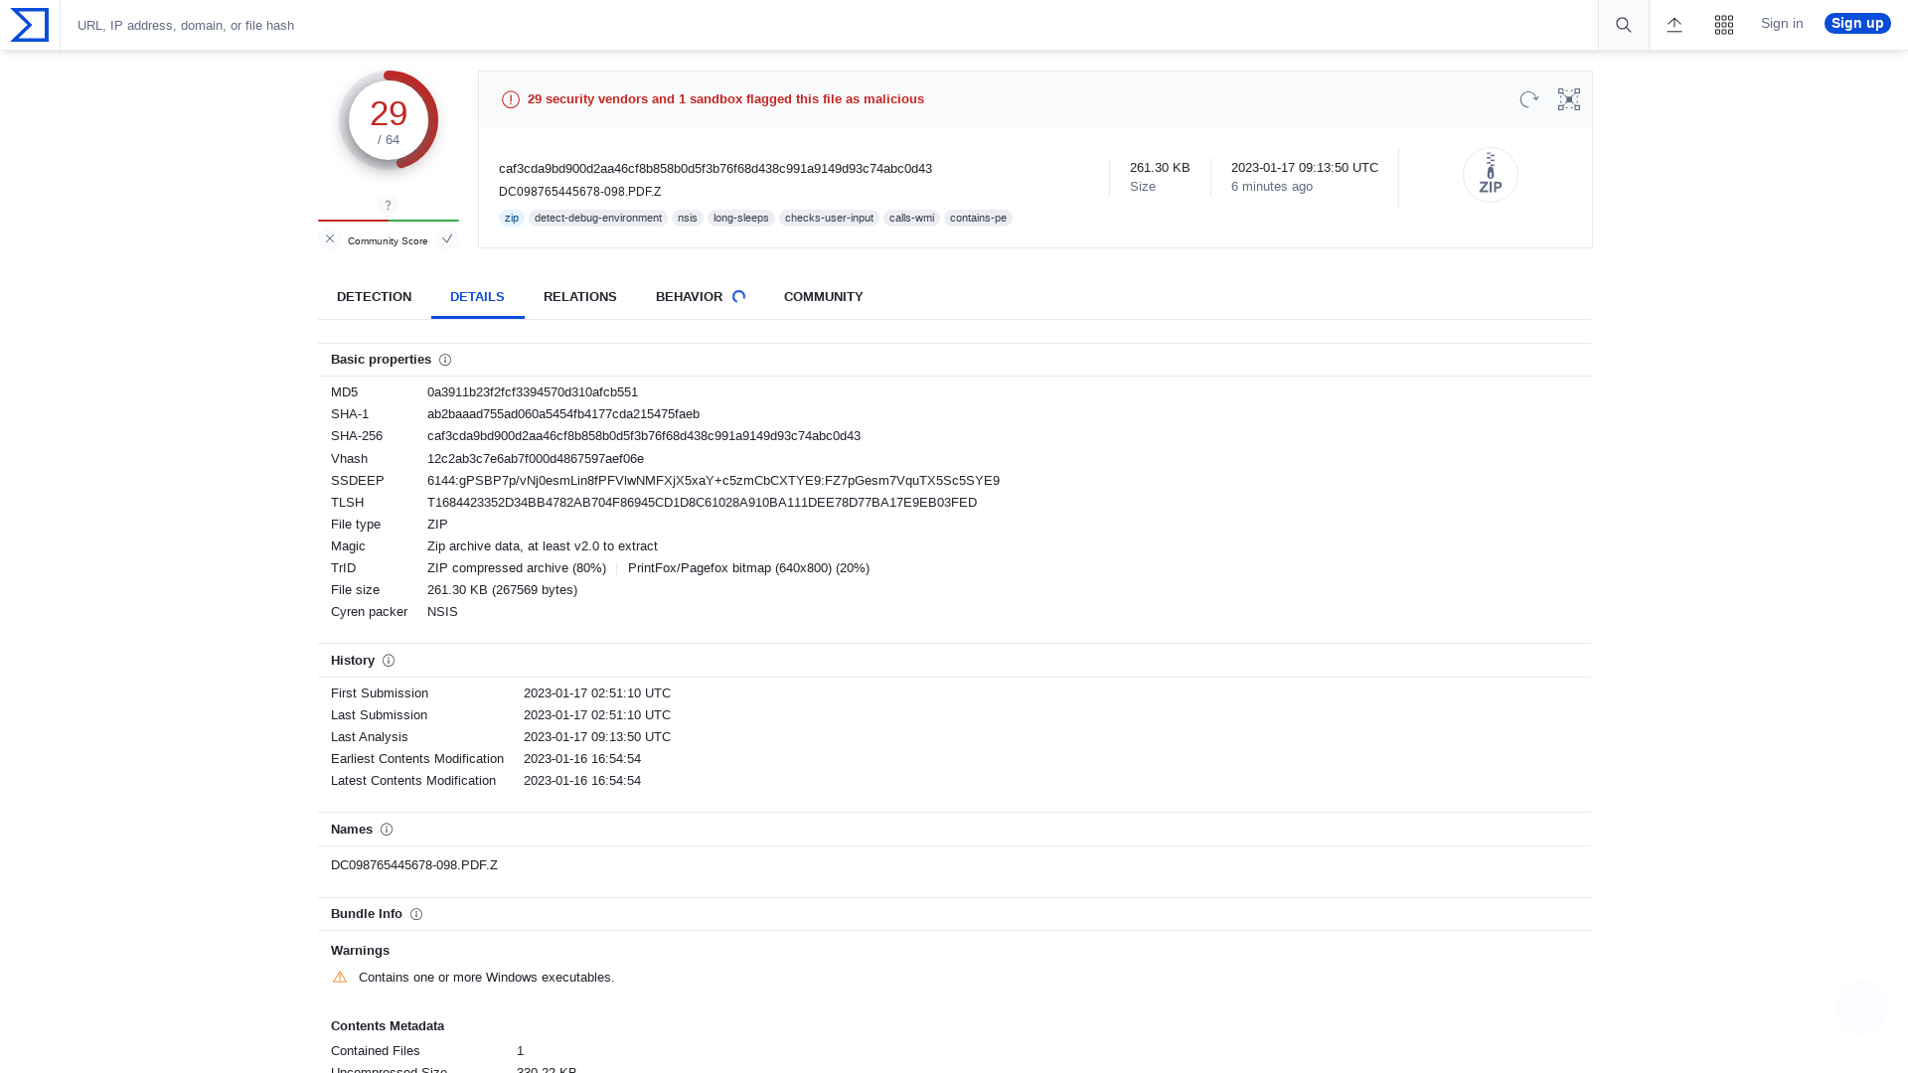Click the SHA-256 value in Basic properties
The height and width of the screenshot is (1073, 1908).
pos(644,436)
